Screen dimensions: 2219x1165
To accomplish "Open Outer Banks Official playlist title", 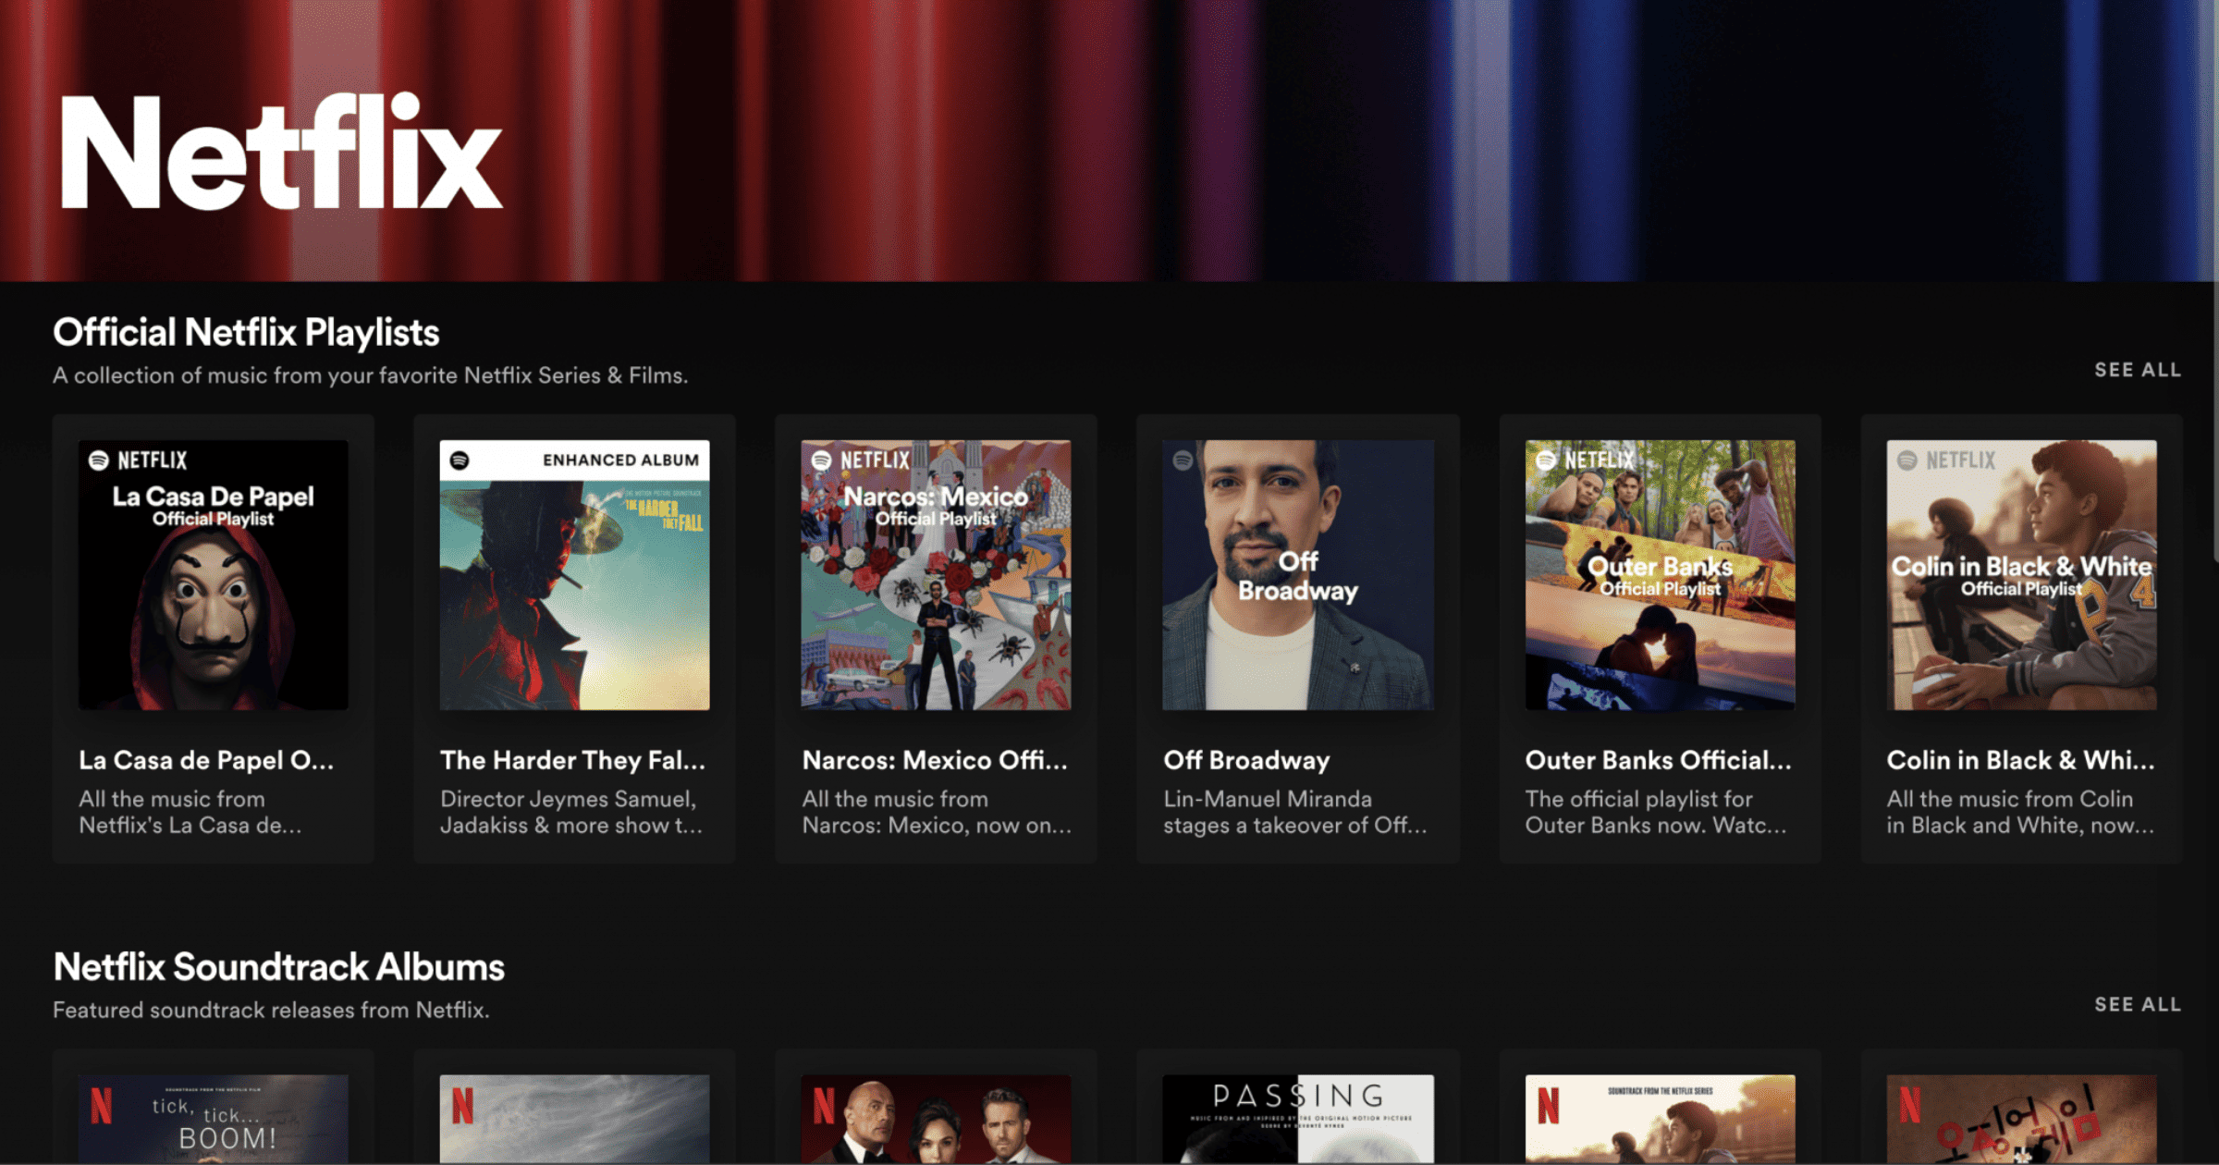I will [1658, 761].
